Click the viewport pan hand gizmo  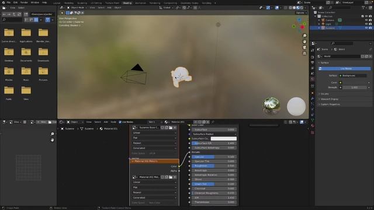click(304, 41)
